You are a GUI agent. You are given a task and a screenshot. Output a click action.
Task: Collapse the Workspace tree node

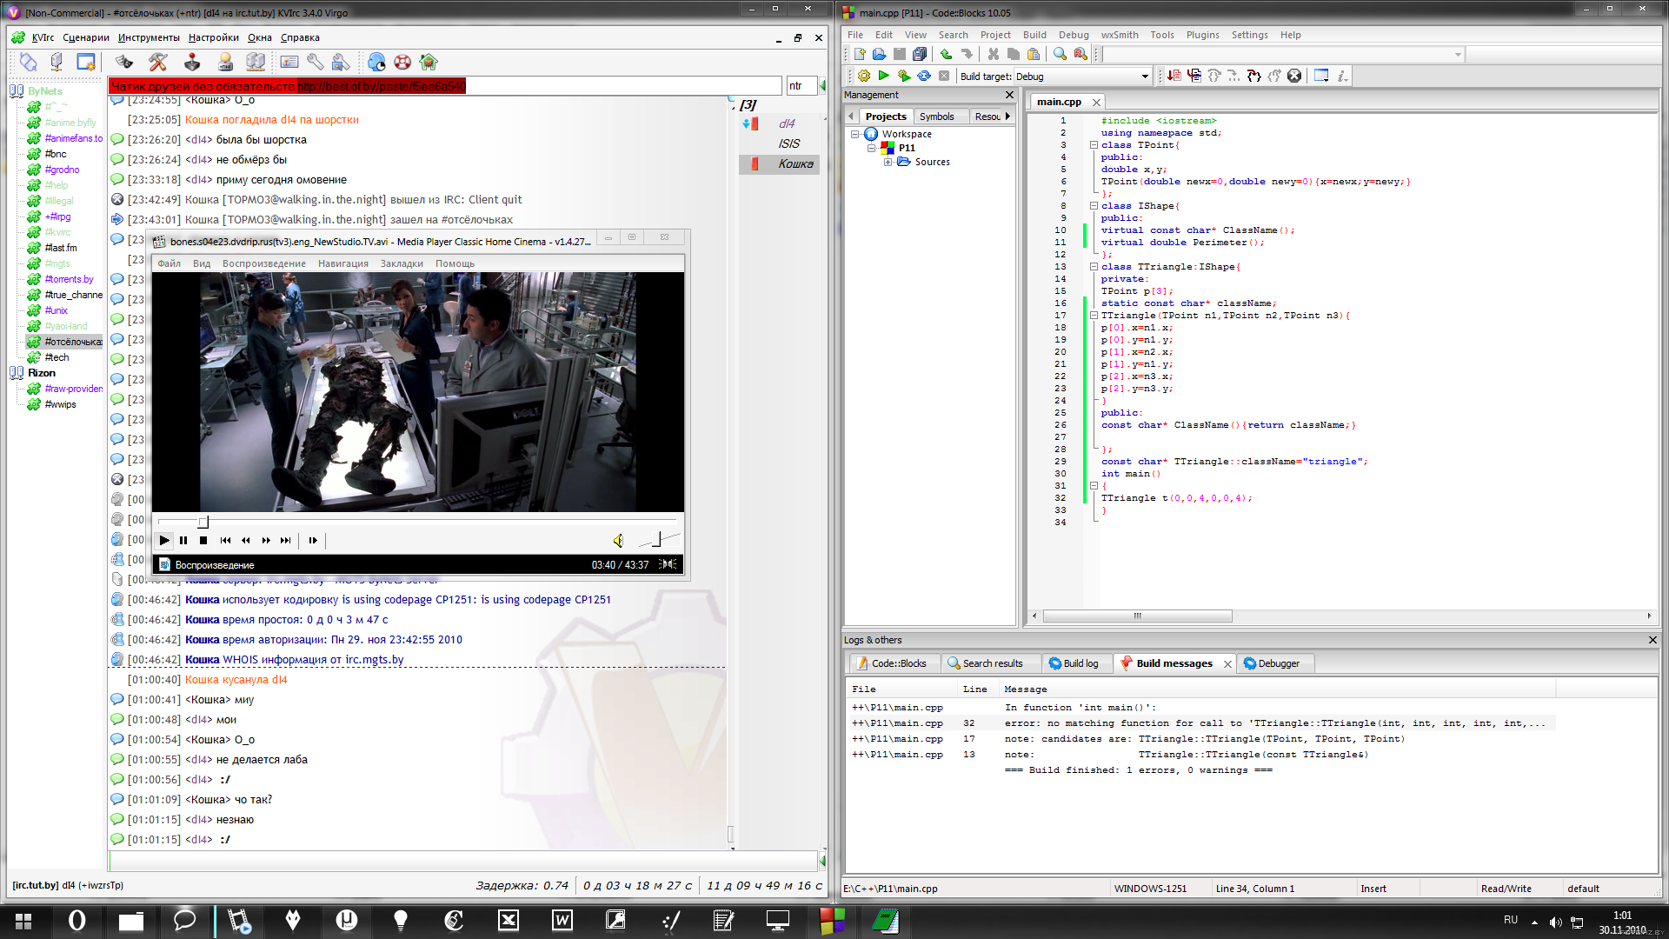(855, 135)
